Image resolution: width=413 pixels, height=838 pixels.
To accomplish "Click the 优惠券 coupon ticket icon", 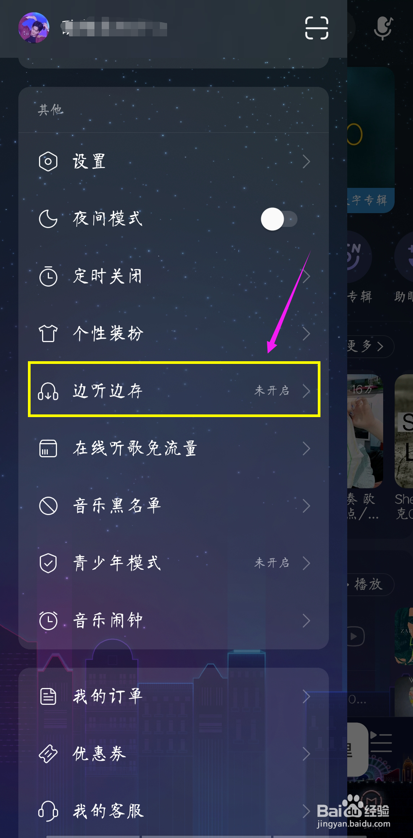I will click(x=48, y=754).
